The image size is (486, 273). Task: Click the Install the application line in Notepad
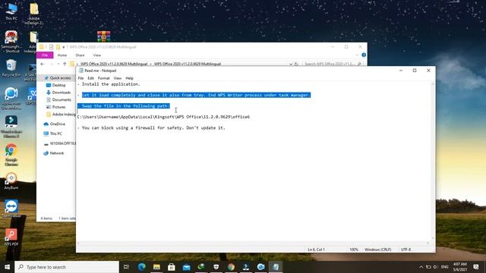click(109, 84)
